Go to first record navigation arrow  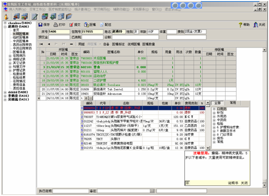[x=41, y=44]
